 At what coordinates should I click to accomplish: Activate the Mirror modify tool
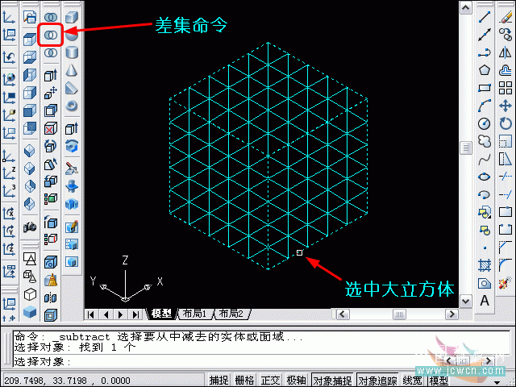[x=506, y=52]
